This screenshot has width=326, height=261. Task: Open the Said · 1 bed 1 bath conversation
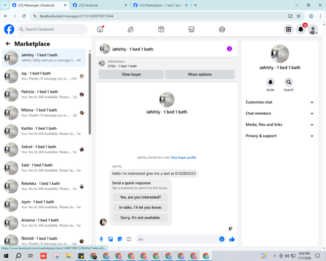[x=44, y=168]
